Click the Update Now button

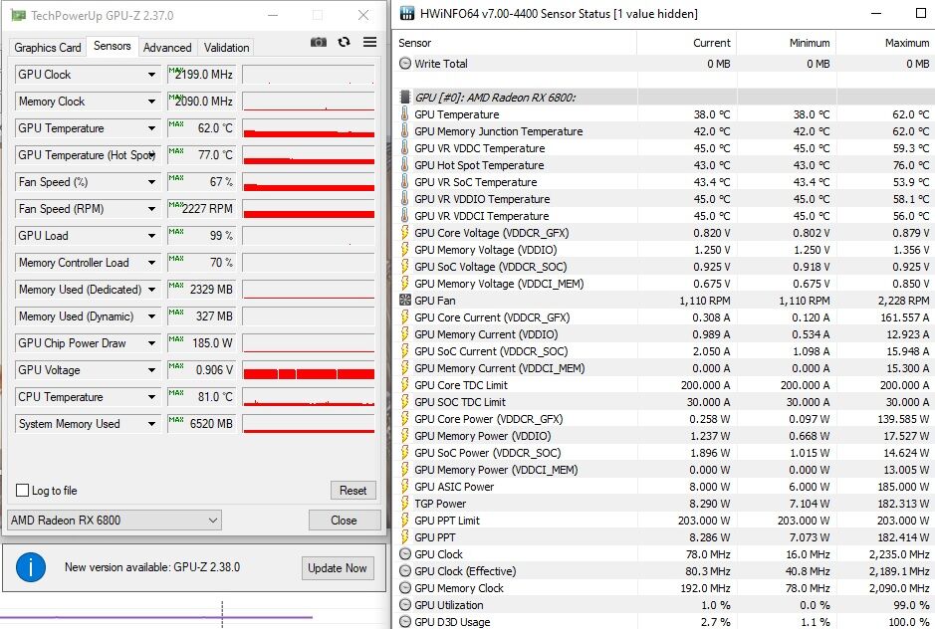338,567
